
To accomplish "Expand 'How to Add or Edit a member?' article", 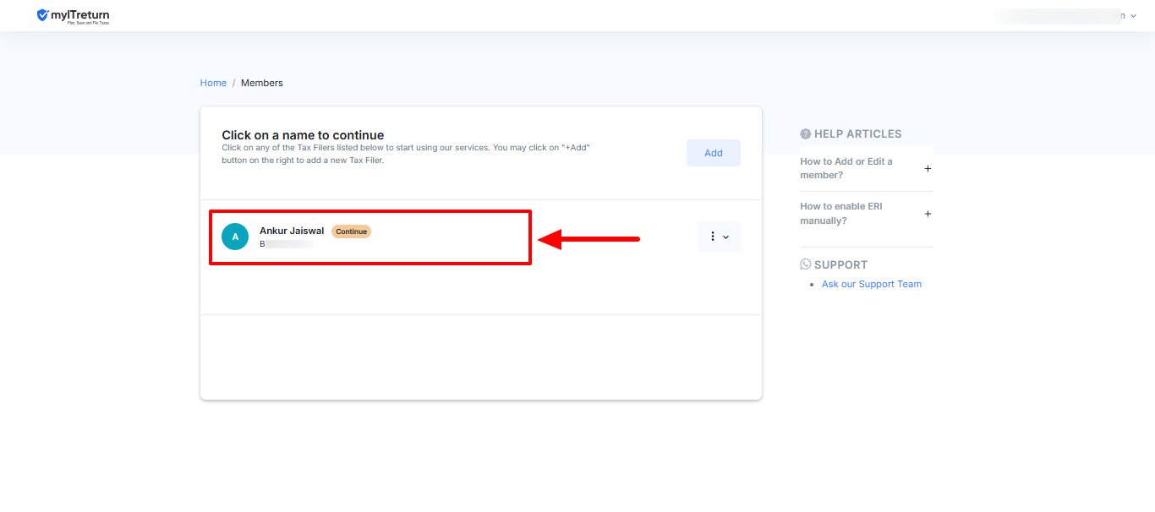I will [867, 168].
